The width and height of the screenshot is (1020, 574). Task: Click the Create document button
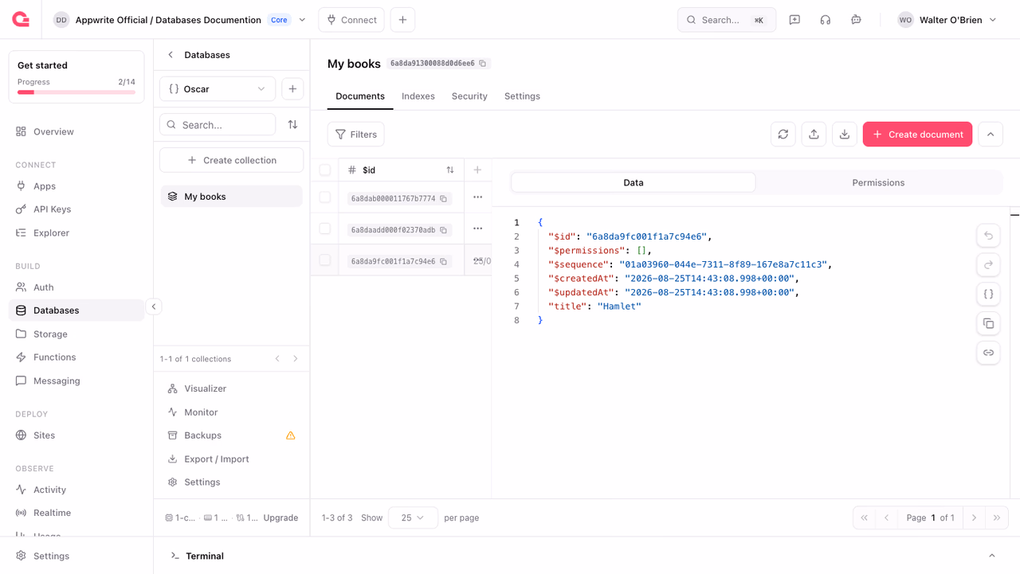[x=917, y=135]
